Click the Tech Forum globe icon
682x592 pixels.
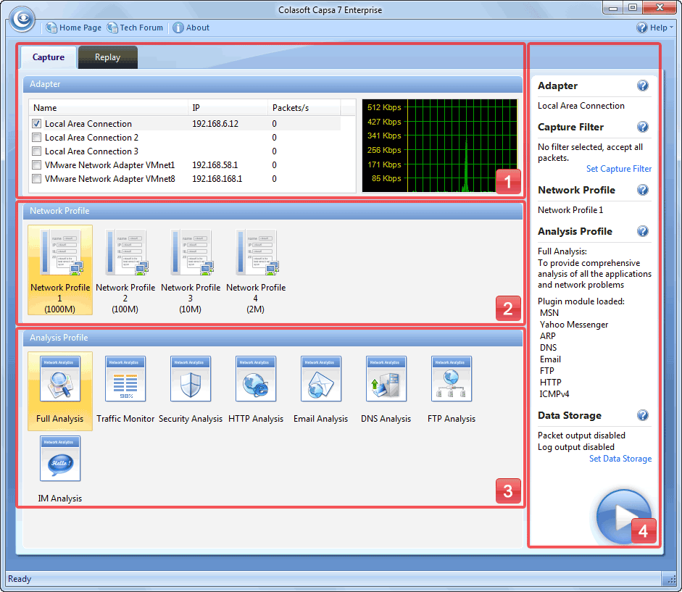(112, 28)
